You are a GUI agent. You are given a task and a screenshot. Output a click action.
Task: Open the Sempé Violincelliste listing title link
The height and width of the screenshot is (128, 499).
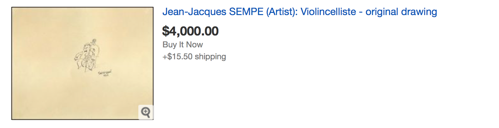(x=299, y=12)
